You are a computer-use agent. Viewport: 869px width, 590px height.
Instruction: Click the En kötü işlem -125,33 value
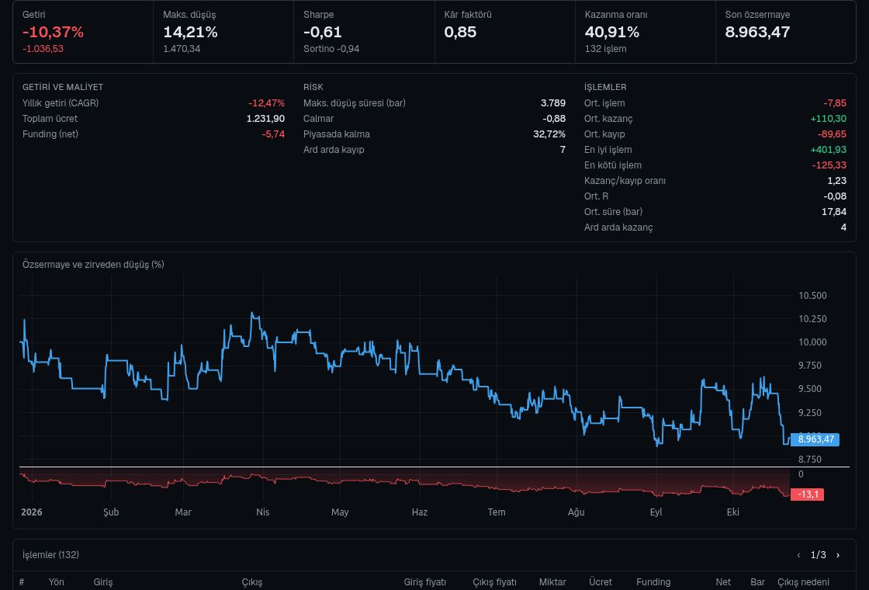coord(829,165)
